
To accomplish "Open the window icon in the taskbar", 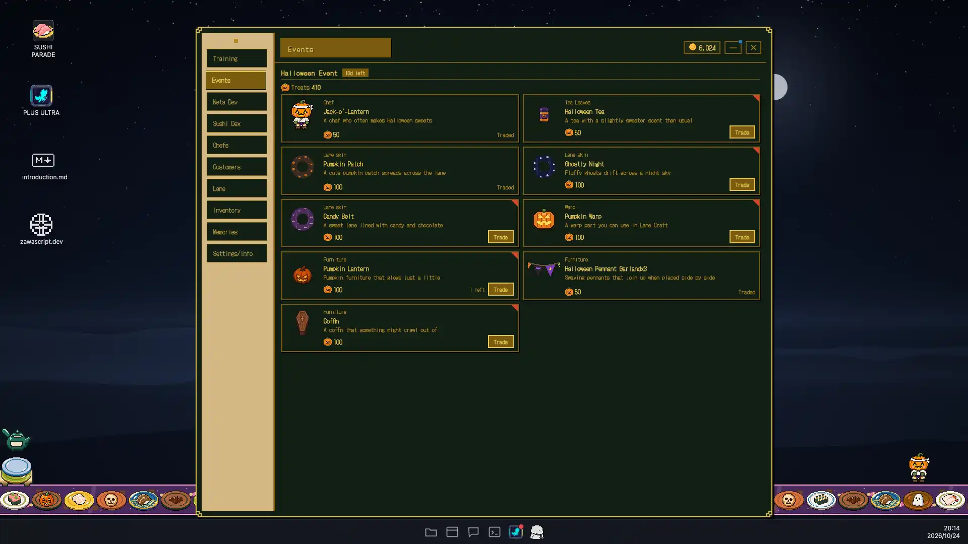I will point(452,532).
